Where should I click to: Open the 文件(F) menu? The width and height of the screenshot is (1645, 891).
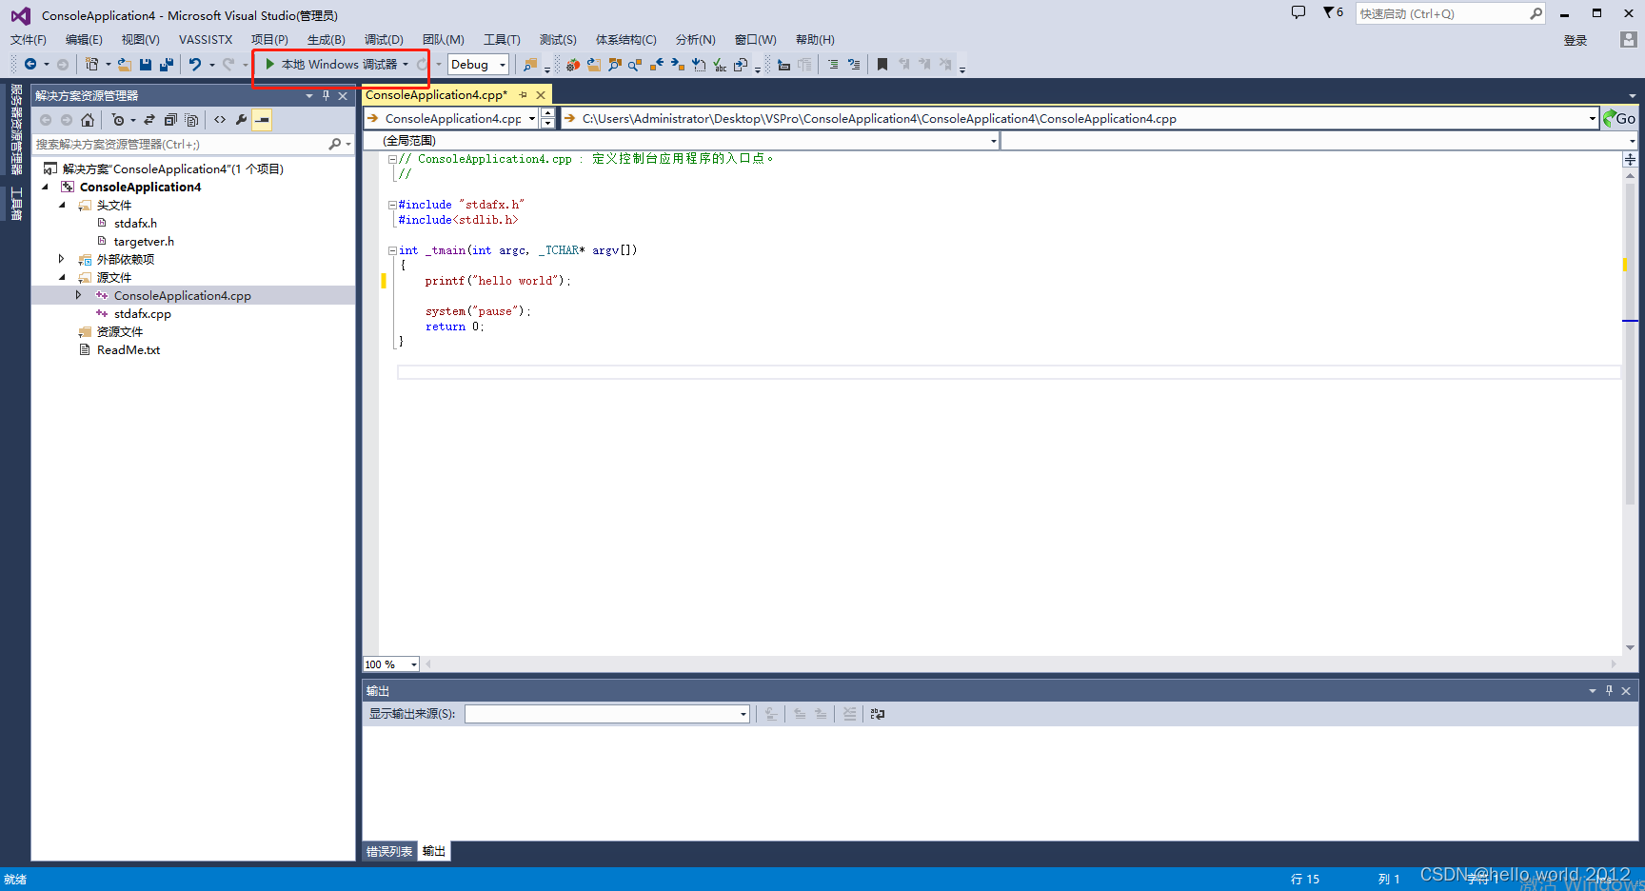click(x=29, y=40)
